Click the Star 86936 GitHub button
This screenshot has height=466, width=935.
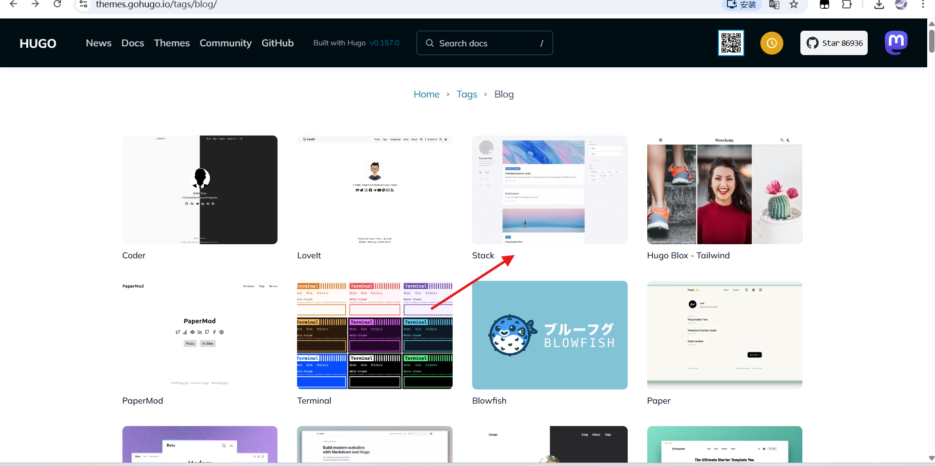[834, 43]
